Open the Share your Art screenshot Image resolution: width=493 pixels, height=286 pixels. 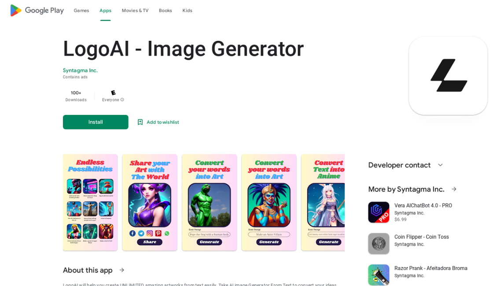pyautogui.click(x=150, y=202)
